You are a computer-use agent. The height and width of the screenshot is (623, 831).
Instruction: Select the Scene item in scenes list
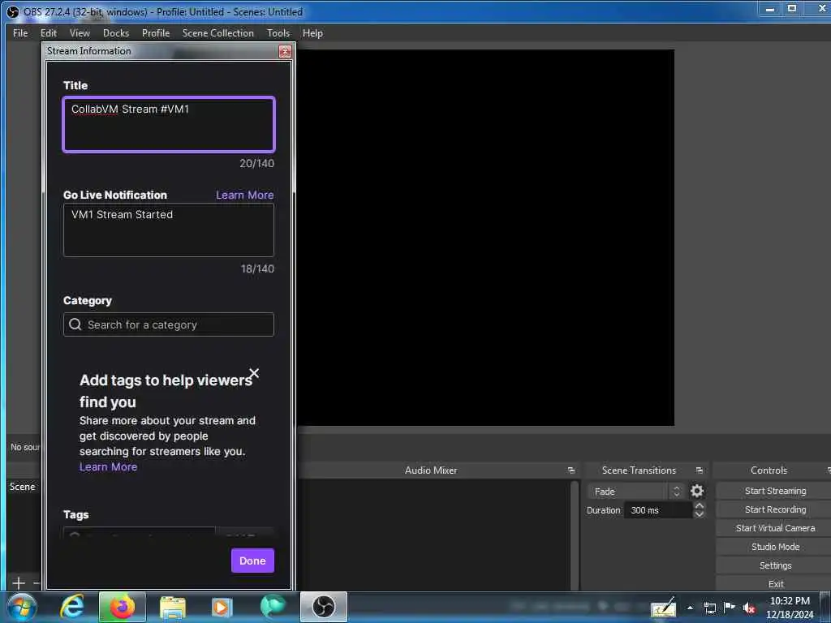coord(22,487)
